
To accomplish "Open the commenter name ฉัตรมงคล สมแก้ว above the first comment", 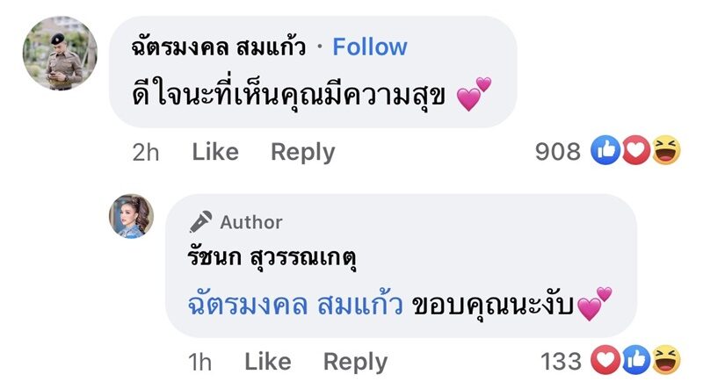I will tap(217, 47).
